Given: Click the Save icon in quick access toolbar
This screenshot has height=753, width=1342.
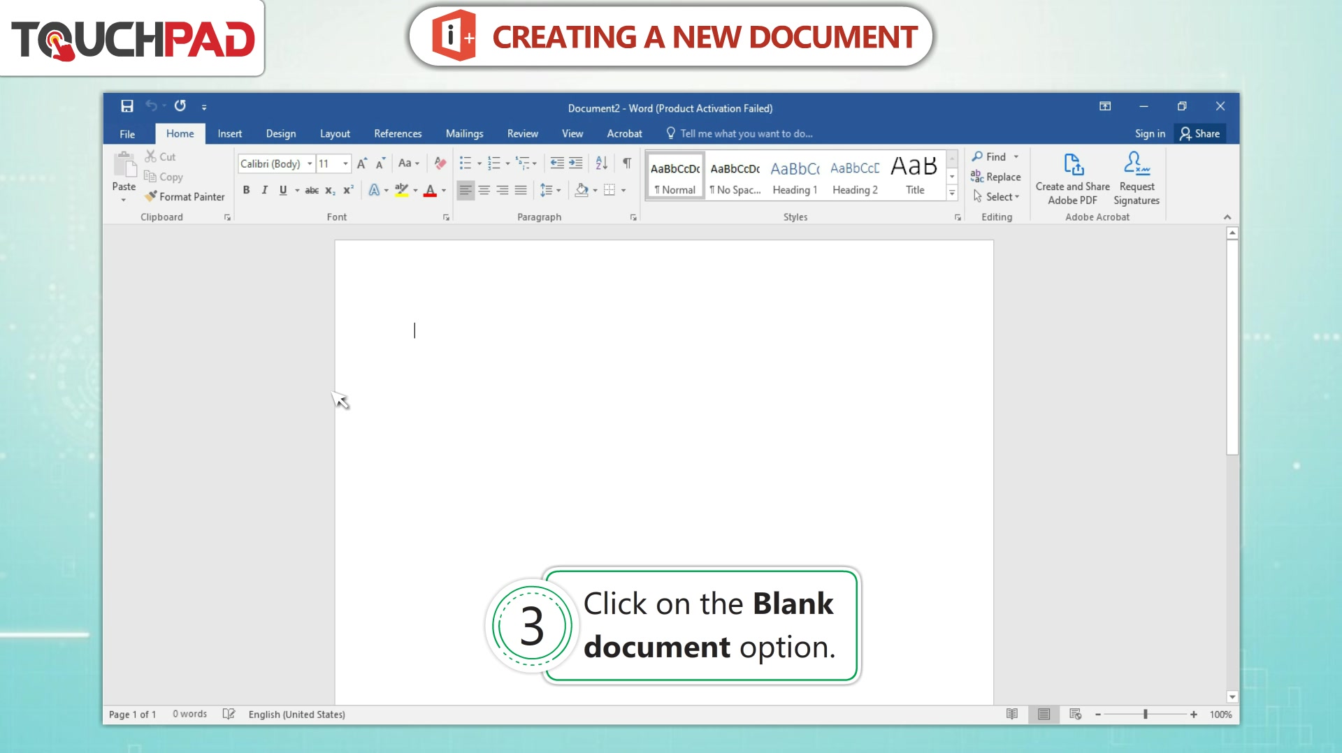Looking at the screenshot, I should click(127, 106).
